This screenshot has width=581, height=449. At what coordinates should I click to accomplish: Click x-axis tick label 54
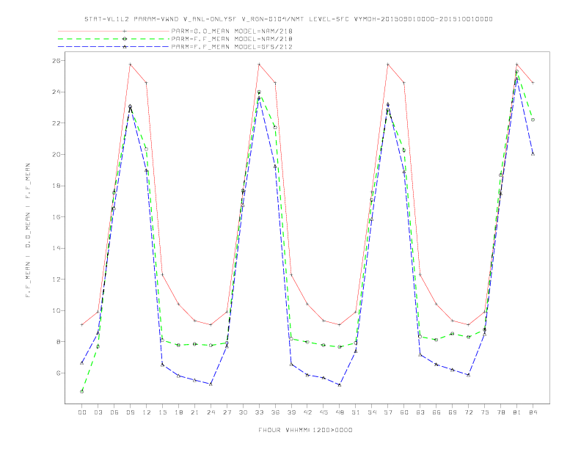click(372, 412)
